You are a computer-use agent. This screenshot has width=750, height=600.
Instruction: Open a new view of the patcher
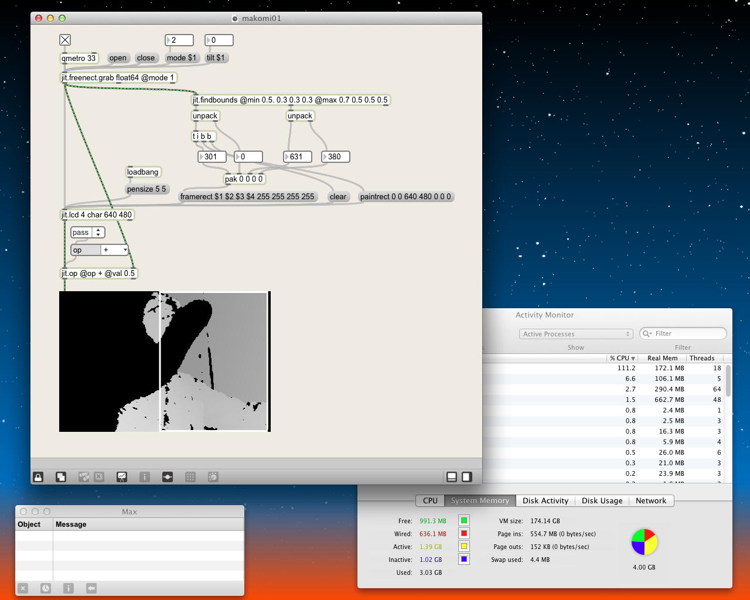pyautogui.click(x=61, y=477)
